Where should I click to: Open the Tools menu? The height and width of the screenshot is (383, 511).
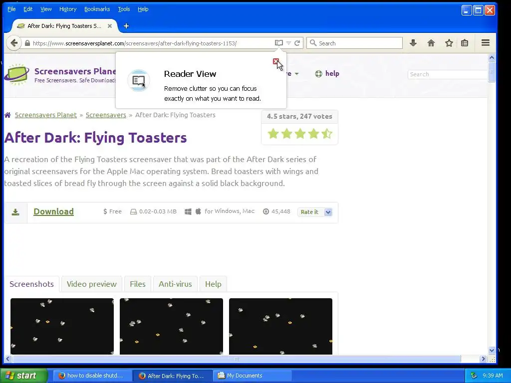[x=124, y=9]
